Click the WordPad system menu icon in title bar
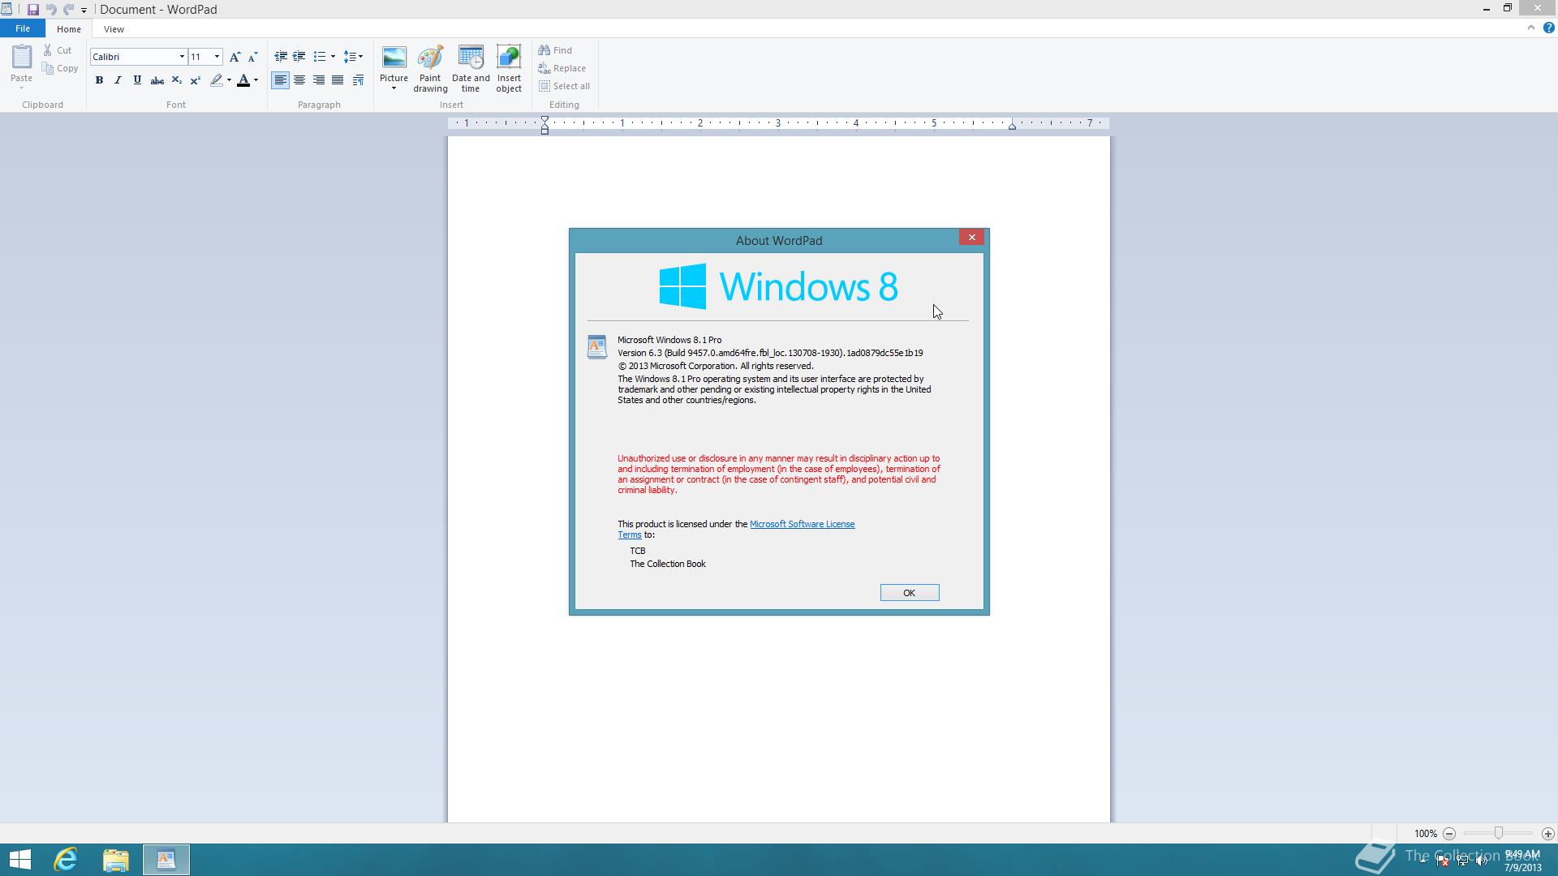This screenshot has width=1558, height=876. [6, 10]
